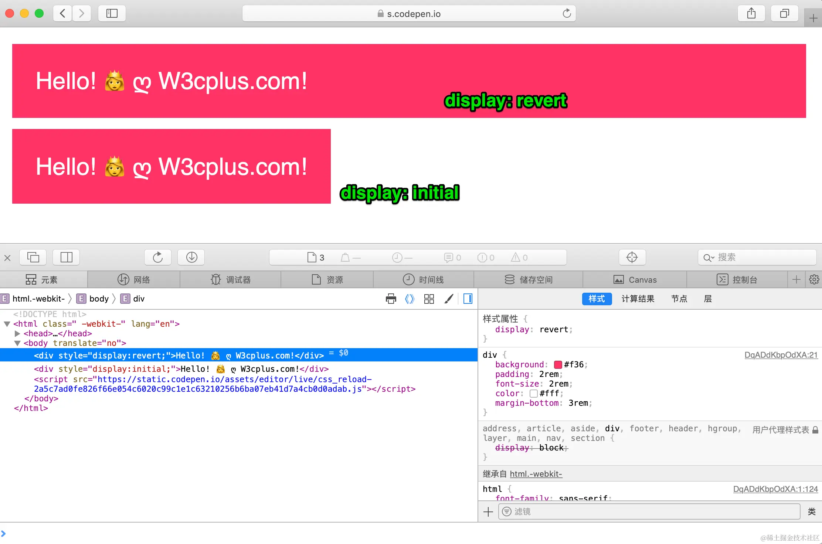Expand the head element node
This screenshot has width=822, height=544.
click(x=17, y=334)
